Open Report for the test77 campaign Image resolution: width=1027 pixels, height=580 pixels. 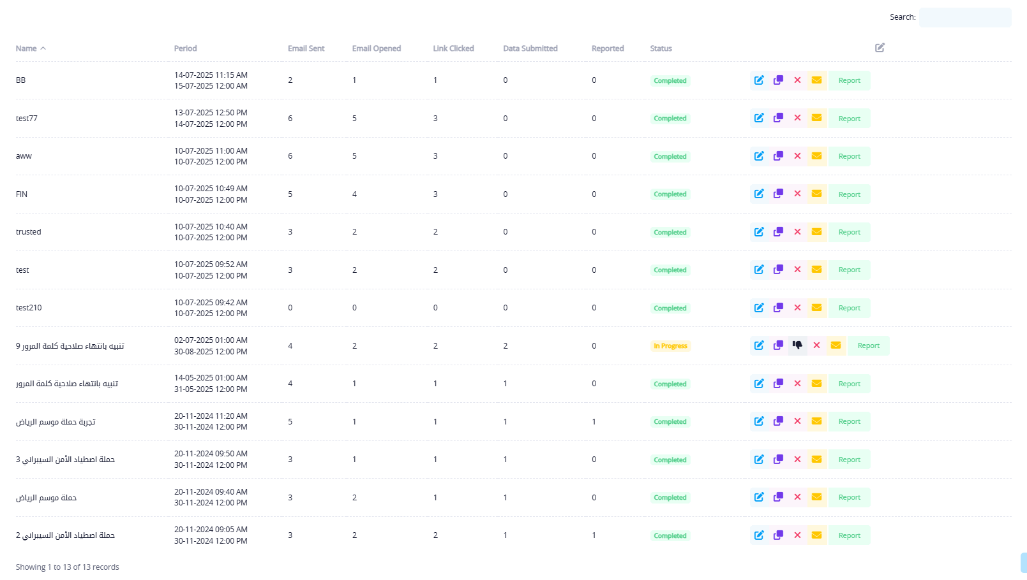coord(849,119)
